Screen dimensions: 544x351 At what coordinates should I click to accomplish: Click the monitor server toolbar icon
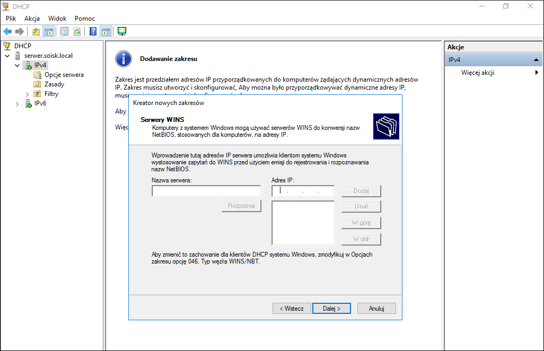tap(122, 31)
